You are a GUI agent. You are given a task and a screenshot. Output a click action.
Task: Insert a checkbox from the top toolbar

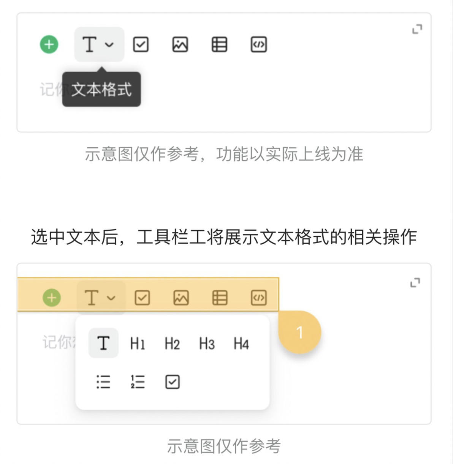[x=141, y=44]
